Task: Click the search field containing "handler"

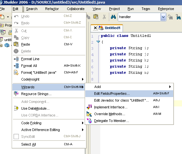Action: pos(139,17)
